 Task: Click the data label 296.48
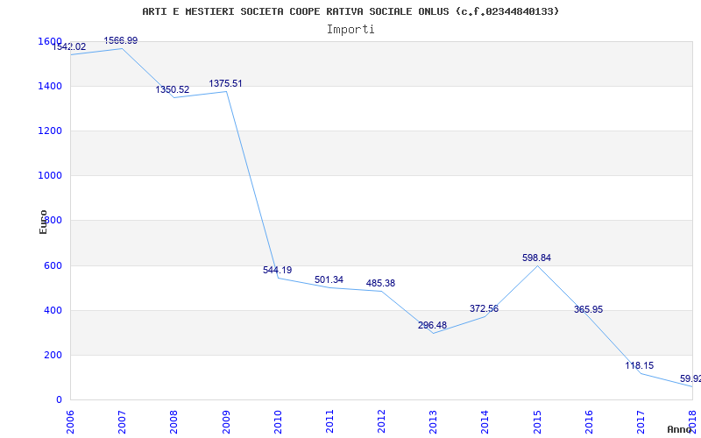coord(432,325)
